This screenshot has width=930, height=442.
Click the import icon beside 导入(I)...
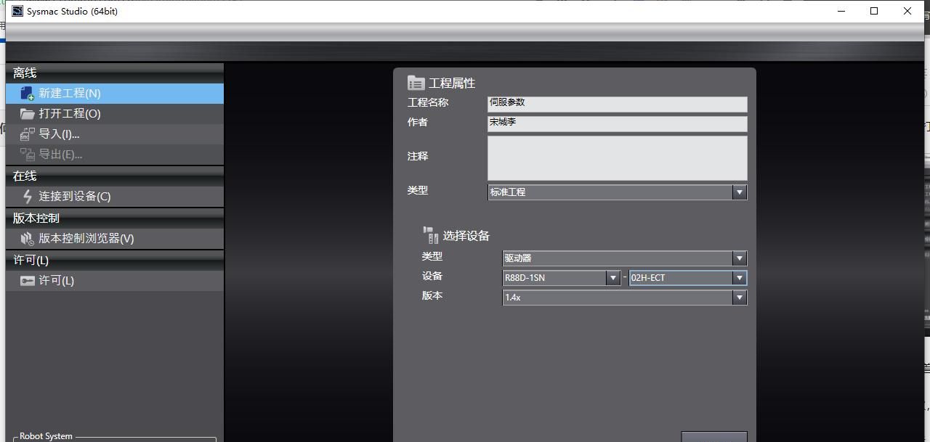pyautogui.click(x=27, y=134)
